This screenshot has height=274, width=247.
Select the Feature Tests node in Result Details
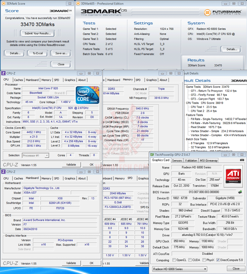click(x=194, y=115)
